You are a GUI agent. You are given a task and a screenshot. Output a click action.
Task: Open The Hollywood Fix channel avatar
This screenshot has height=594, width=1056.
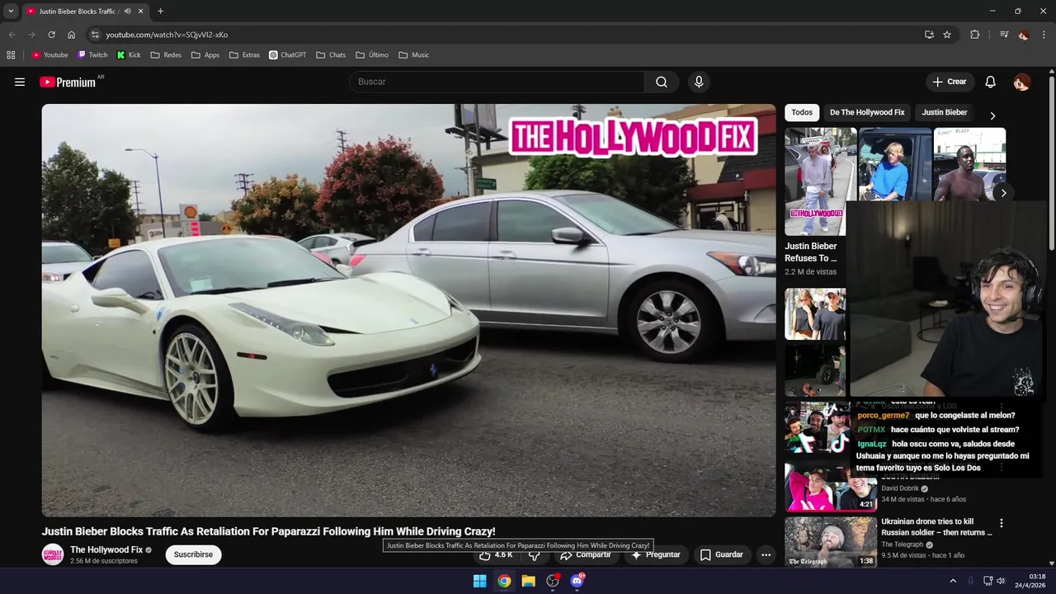(53, 554)
